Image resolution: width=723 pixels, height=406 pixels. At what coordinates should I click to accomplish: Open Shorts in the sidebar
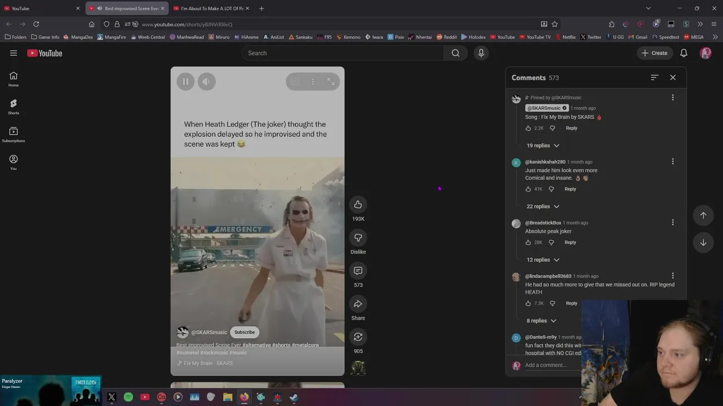[14, 107]
